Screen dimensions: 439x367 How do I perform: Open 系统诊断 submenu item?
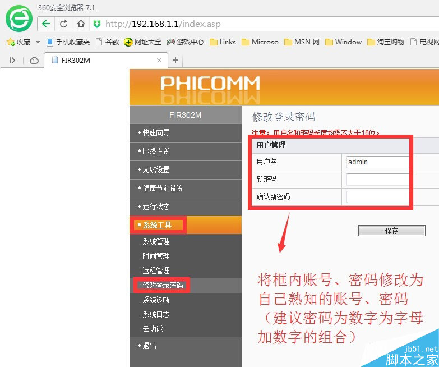tap(156, 300)
